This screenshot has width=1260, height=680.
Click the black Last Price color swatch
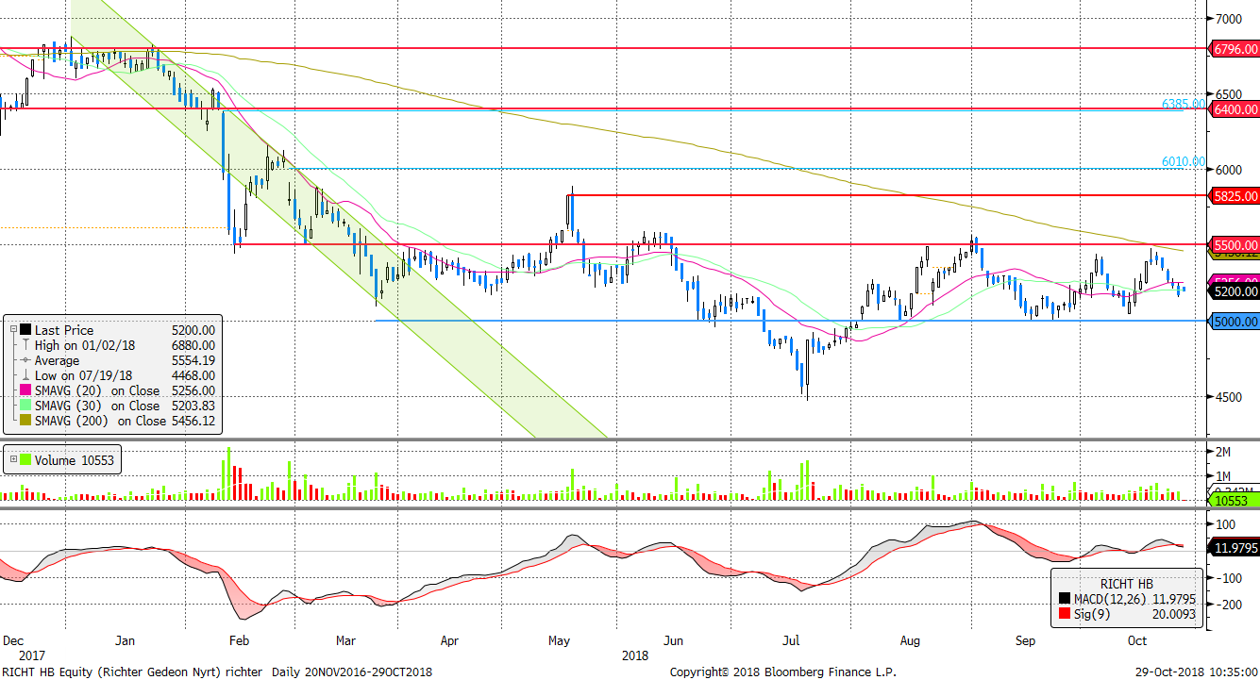(x=25, y=330)
